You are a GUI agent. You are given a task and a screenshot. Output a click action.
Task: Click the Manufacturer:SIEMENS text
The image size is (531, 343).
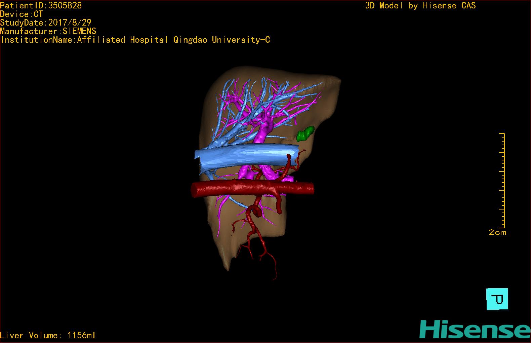click(48, 31)
